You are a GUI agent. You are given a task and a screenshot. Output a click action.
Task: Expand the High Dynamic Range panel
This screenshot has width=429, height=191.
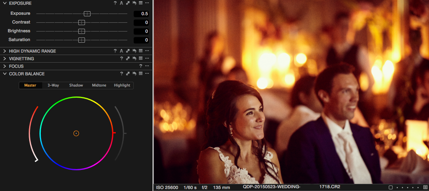5,51
